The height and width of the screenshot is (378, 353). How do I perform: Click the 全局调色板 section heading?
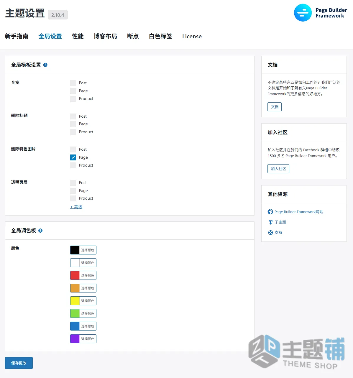pyautogui.click(x=24, y=231)
